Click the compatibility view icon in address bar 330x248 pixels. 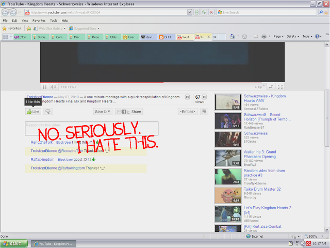[196, 12]
